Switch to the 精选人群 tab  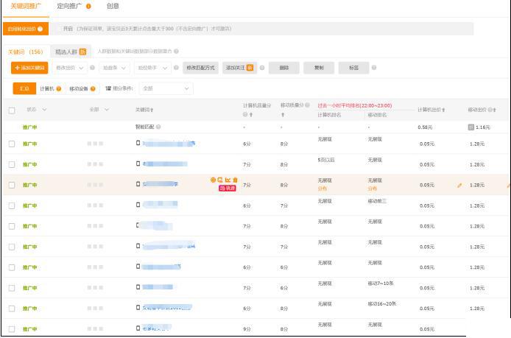coord(71,52)
